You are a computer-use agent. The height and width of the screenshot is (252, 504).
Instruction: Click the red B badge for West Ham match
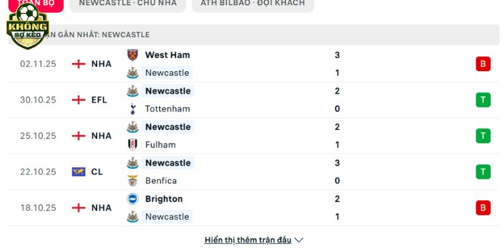483,64
